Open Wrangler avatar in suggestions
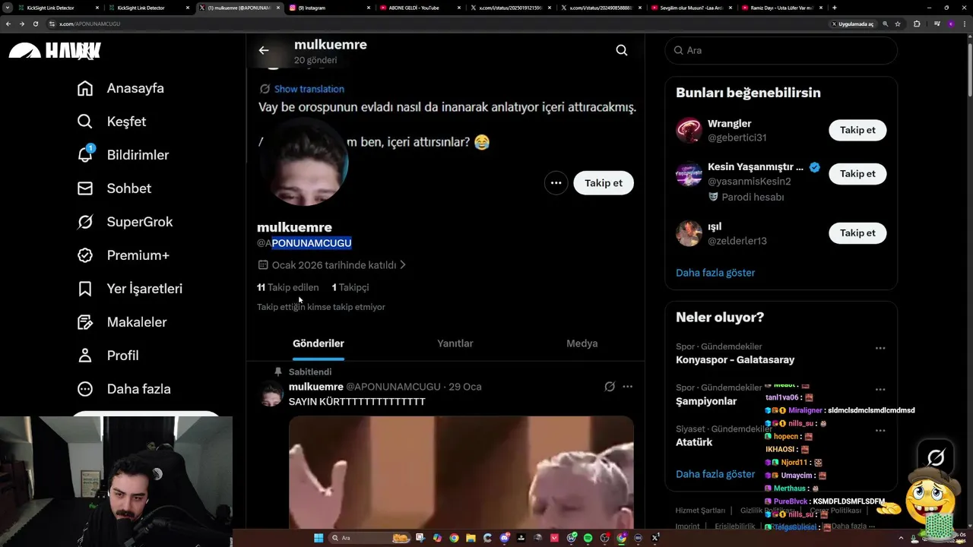Screen dimensions: 973x547 click(689, 130)
